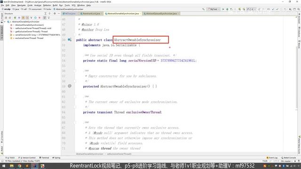The image size is (301, 169).
Task: Open the MyTest run configuration dropdown
Action: tap(214, 9)
